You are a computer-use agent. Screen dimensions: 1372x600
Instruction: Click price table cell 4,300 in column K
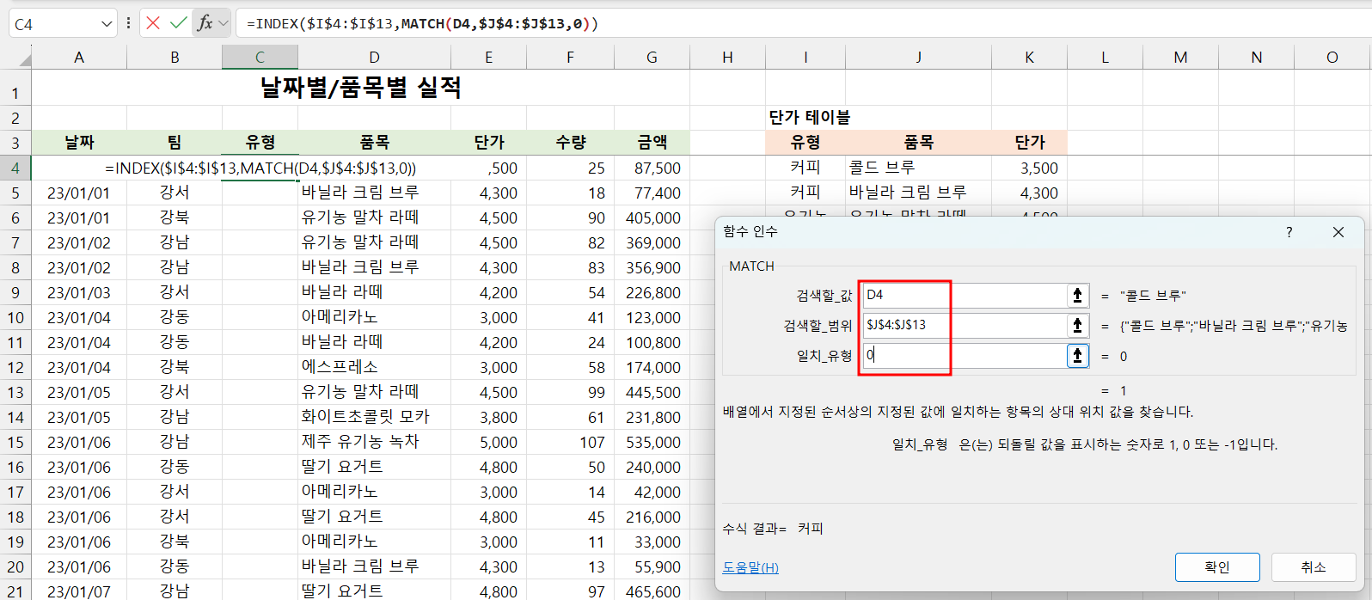pyautogui.click(x=1029, y=193)
